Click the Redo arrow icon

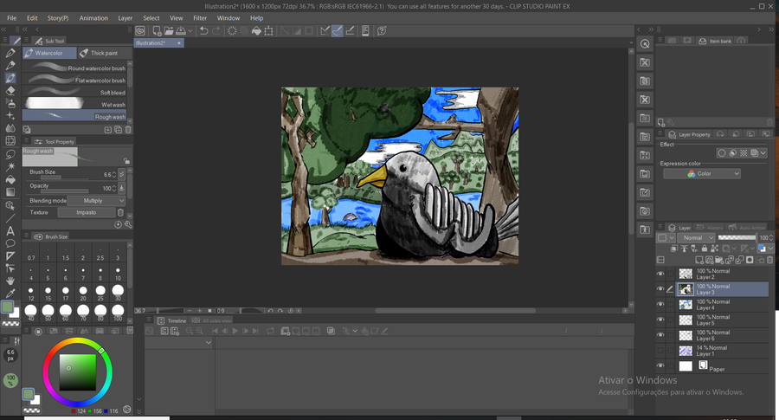point(216,31)
